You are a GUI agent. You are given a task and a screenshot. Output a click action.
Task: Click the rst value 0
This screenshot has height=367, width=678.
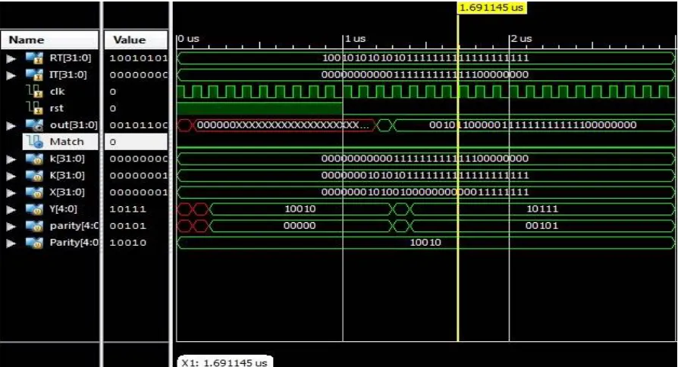[x=113, y=108]
